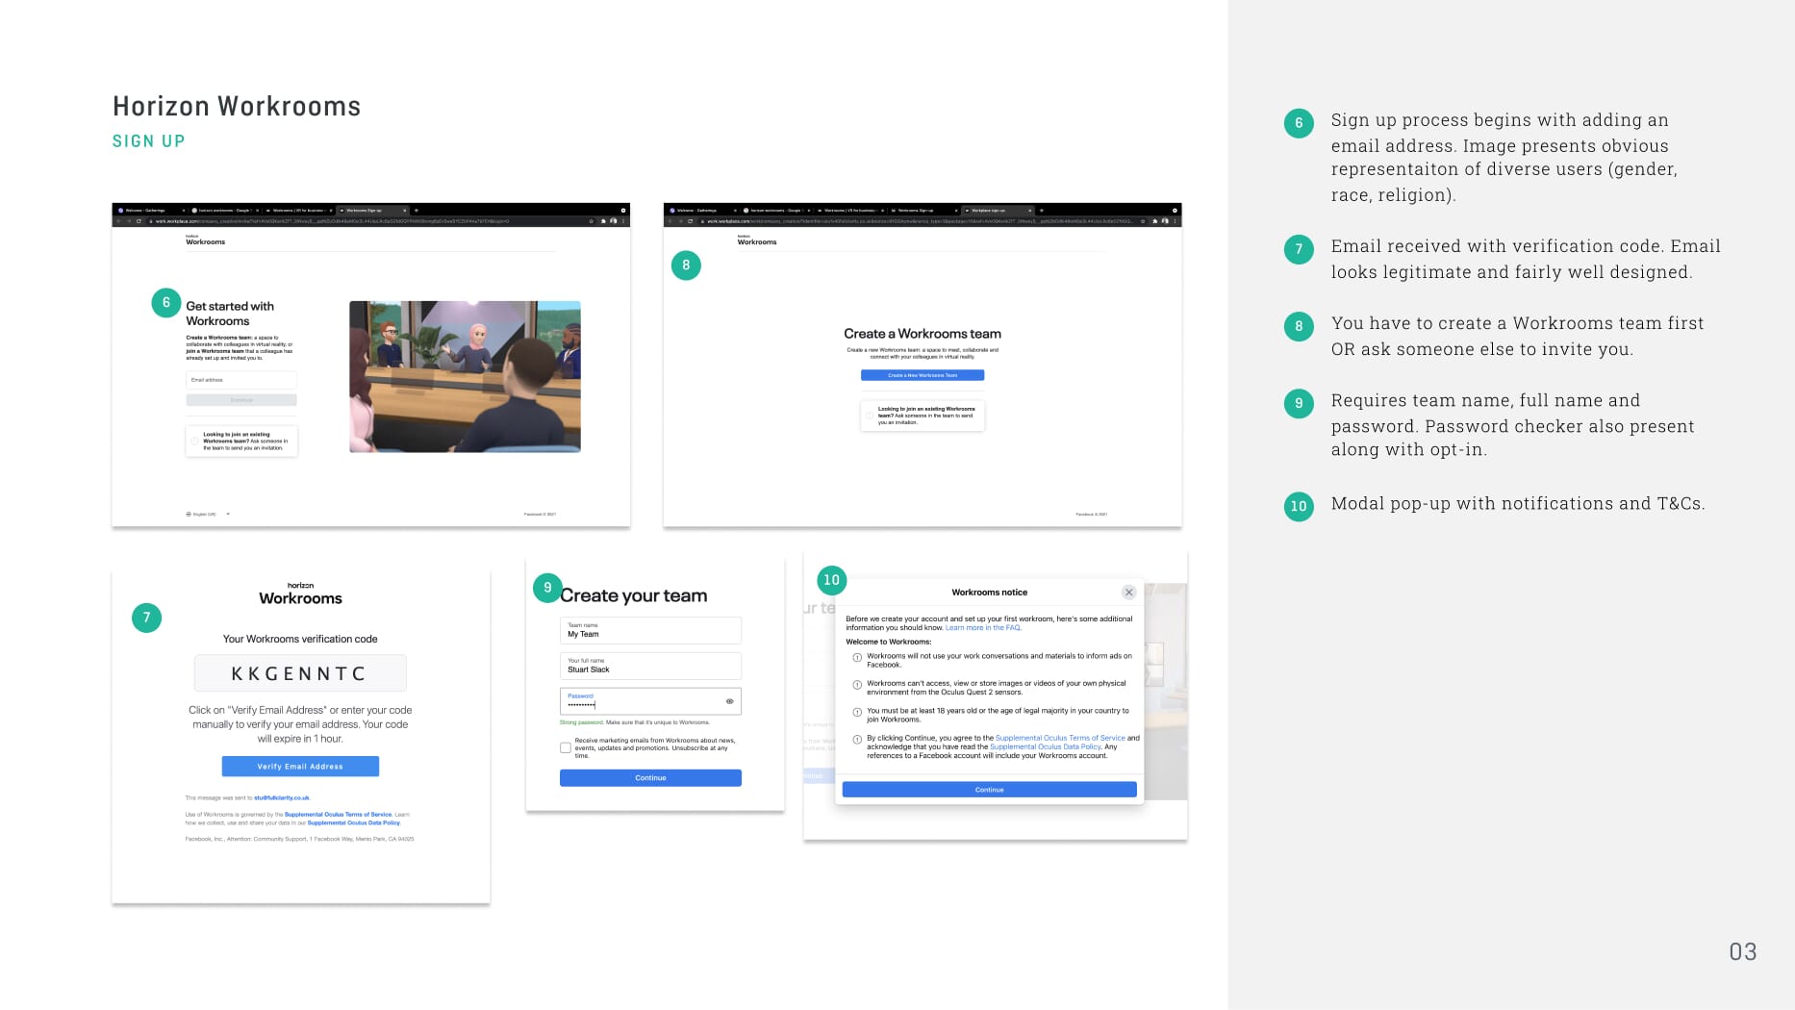Click Continue in the Create your team form
1795x1010 pixels.
coord(650,778)
